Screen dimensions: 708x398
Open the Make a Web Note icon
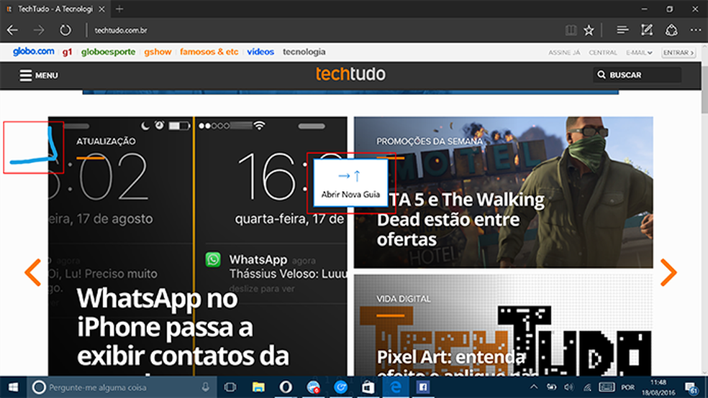click(x=647, y=30)
